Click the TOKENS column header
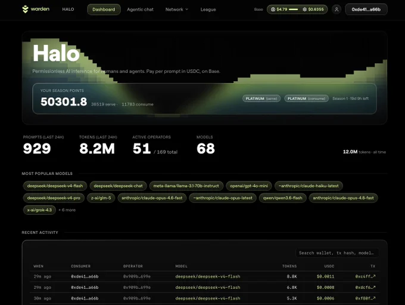Image resolution: width=405 pixels, height=305 pixels. (289, 266)
